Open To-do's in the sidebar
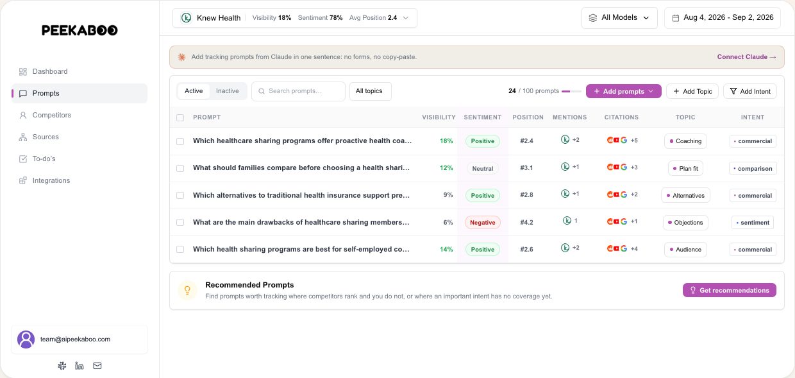The width and height of the screenshot is (795, 378). (x=79, y=159)
